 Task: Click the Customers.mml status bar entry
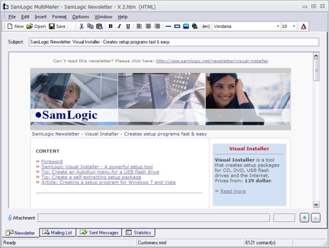click(x=152, y=243)
